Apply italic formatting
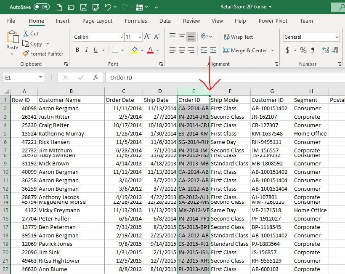The image size is (345, 274). point(86,50)
